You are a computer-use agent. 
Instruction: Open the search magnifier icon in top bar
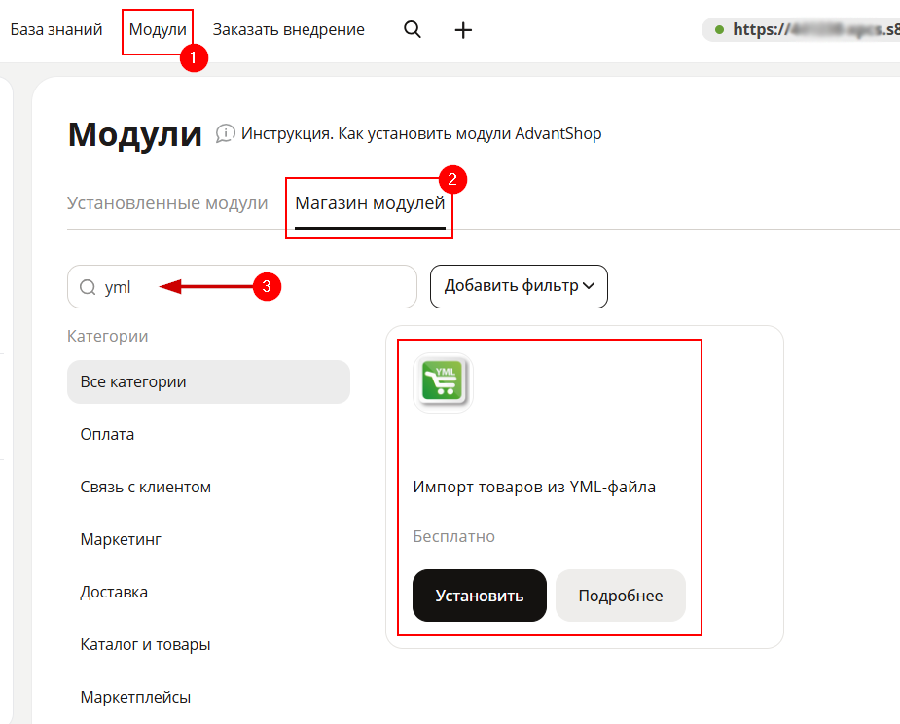pos(413,29)
